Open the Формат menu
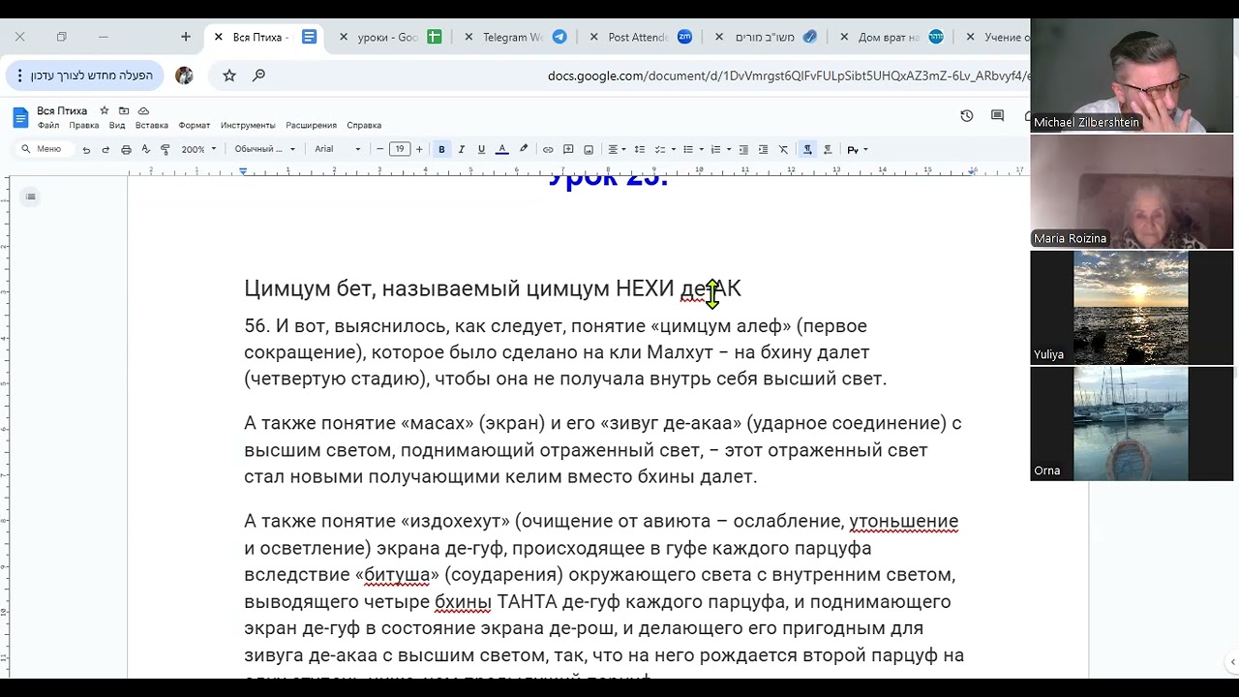 [195, 125]
